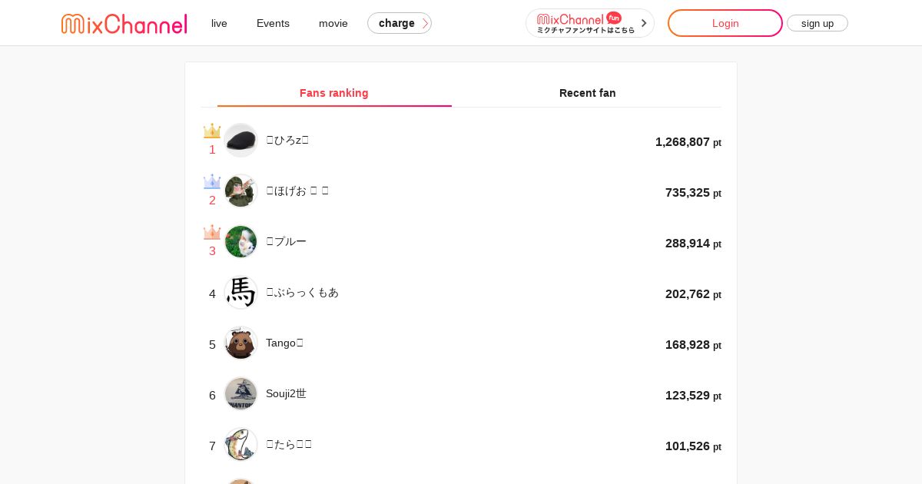The image size is (922, 484).
Task: Click the gold crown rank 1 icon
Action: click(x=212, y=131)
